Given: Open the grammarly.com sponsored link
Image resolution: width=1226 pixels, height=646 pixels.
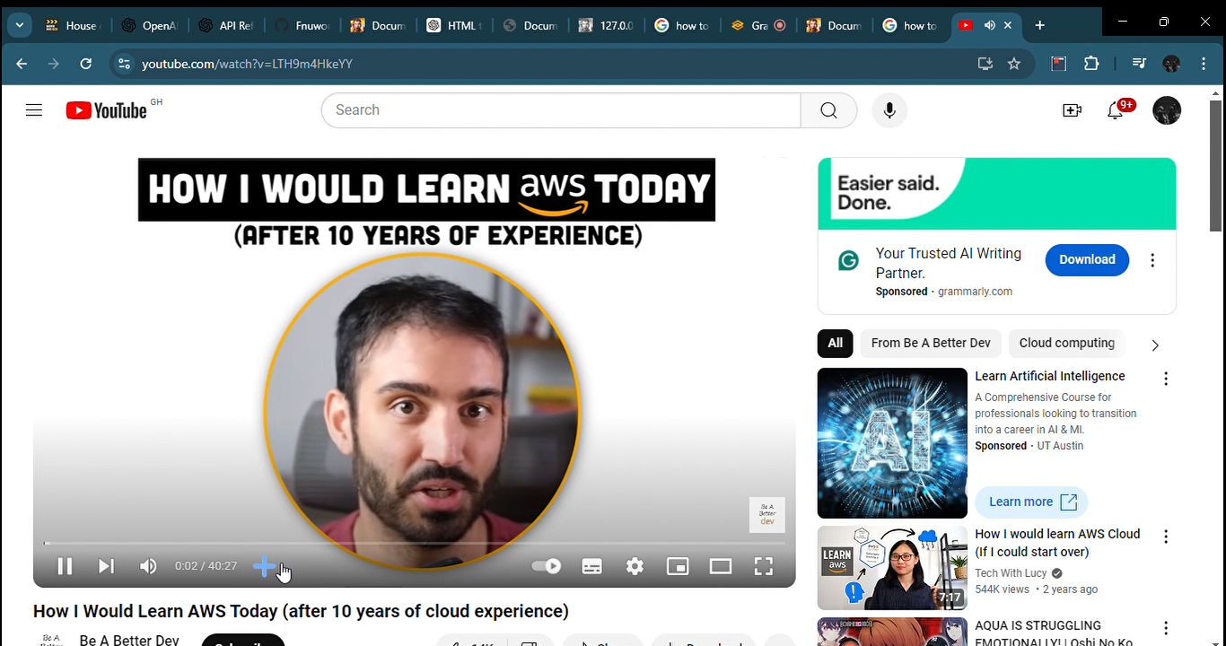Looking at the screenshot, I should [x=975, y=292].
